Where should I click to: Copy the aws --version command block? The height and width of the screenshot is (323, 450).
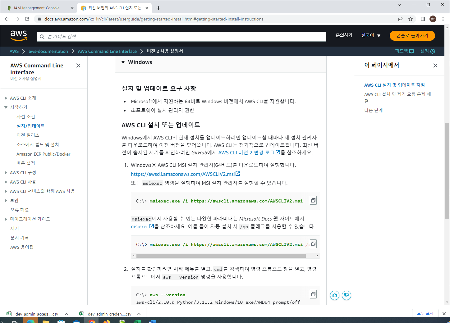[x=313, y=294]
